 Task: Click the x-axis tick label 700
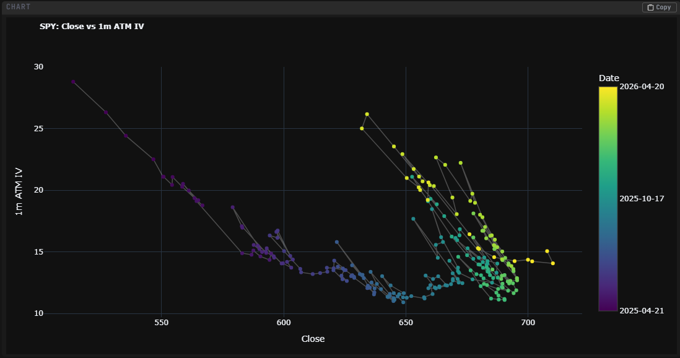pos(528,323)
